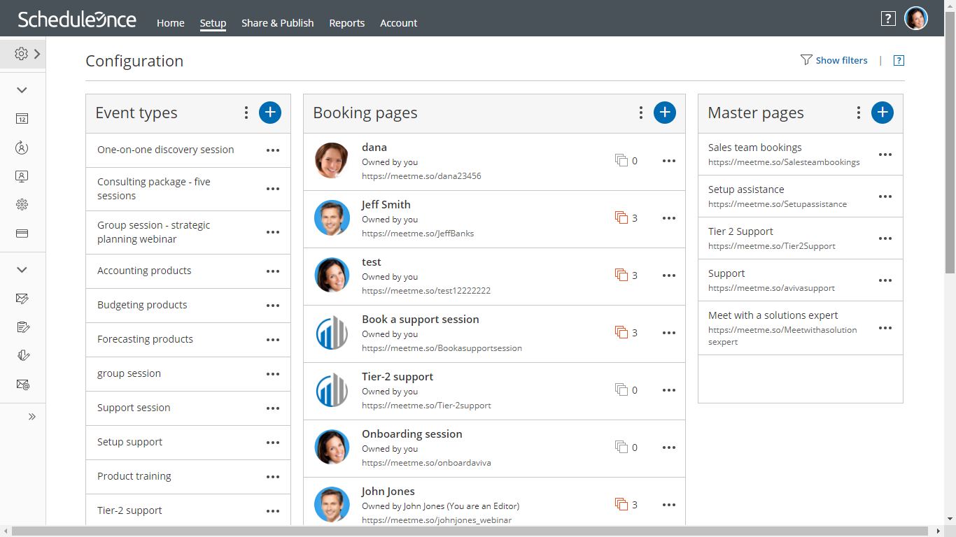Screen dimensions: 956x537
Task: Add a new event type
Action: 270,113
